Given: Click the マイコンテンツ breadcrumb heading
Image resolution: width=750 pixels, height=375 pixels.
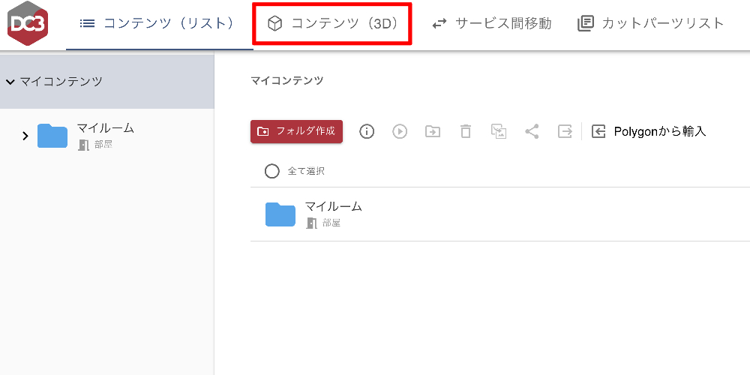Looking at the screenshot, I should (287, 80).
